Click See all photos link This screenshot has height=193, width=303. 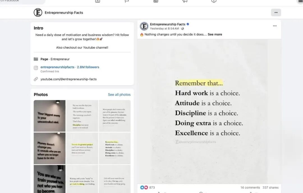(x=119, y=95)
